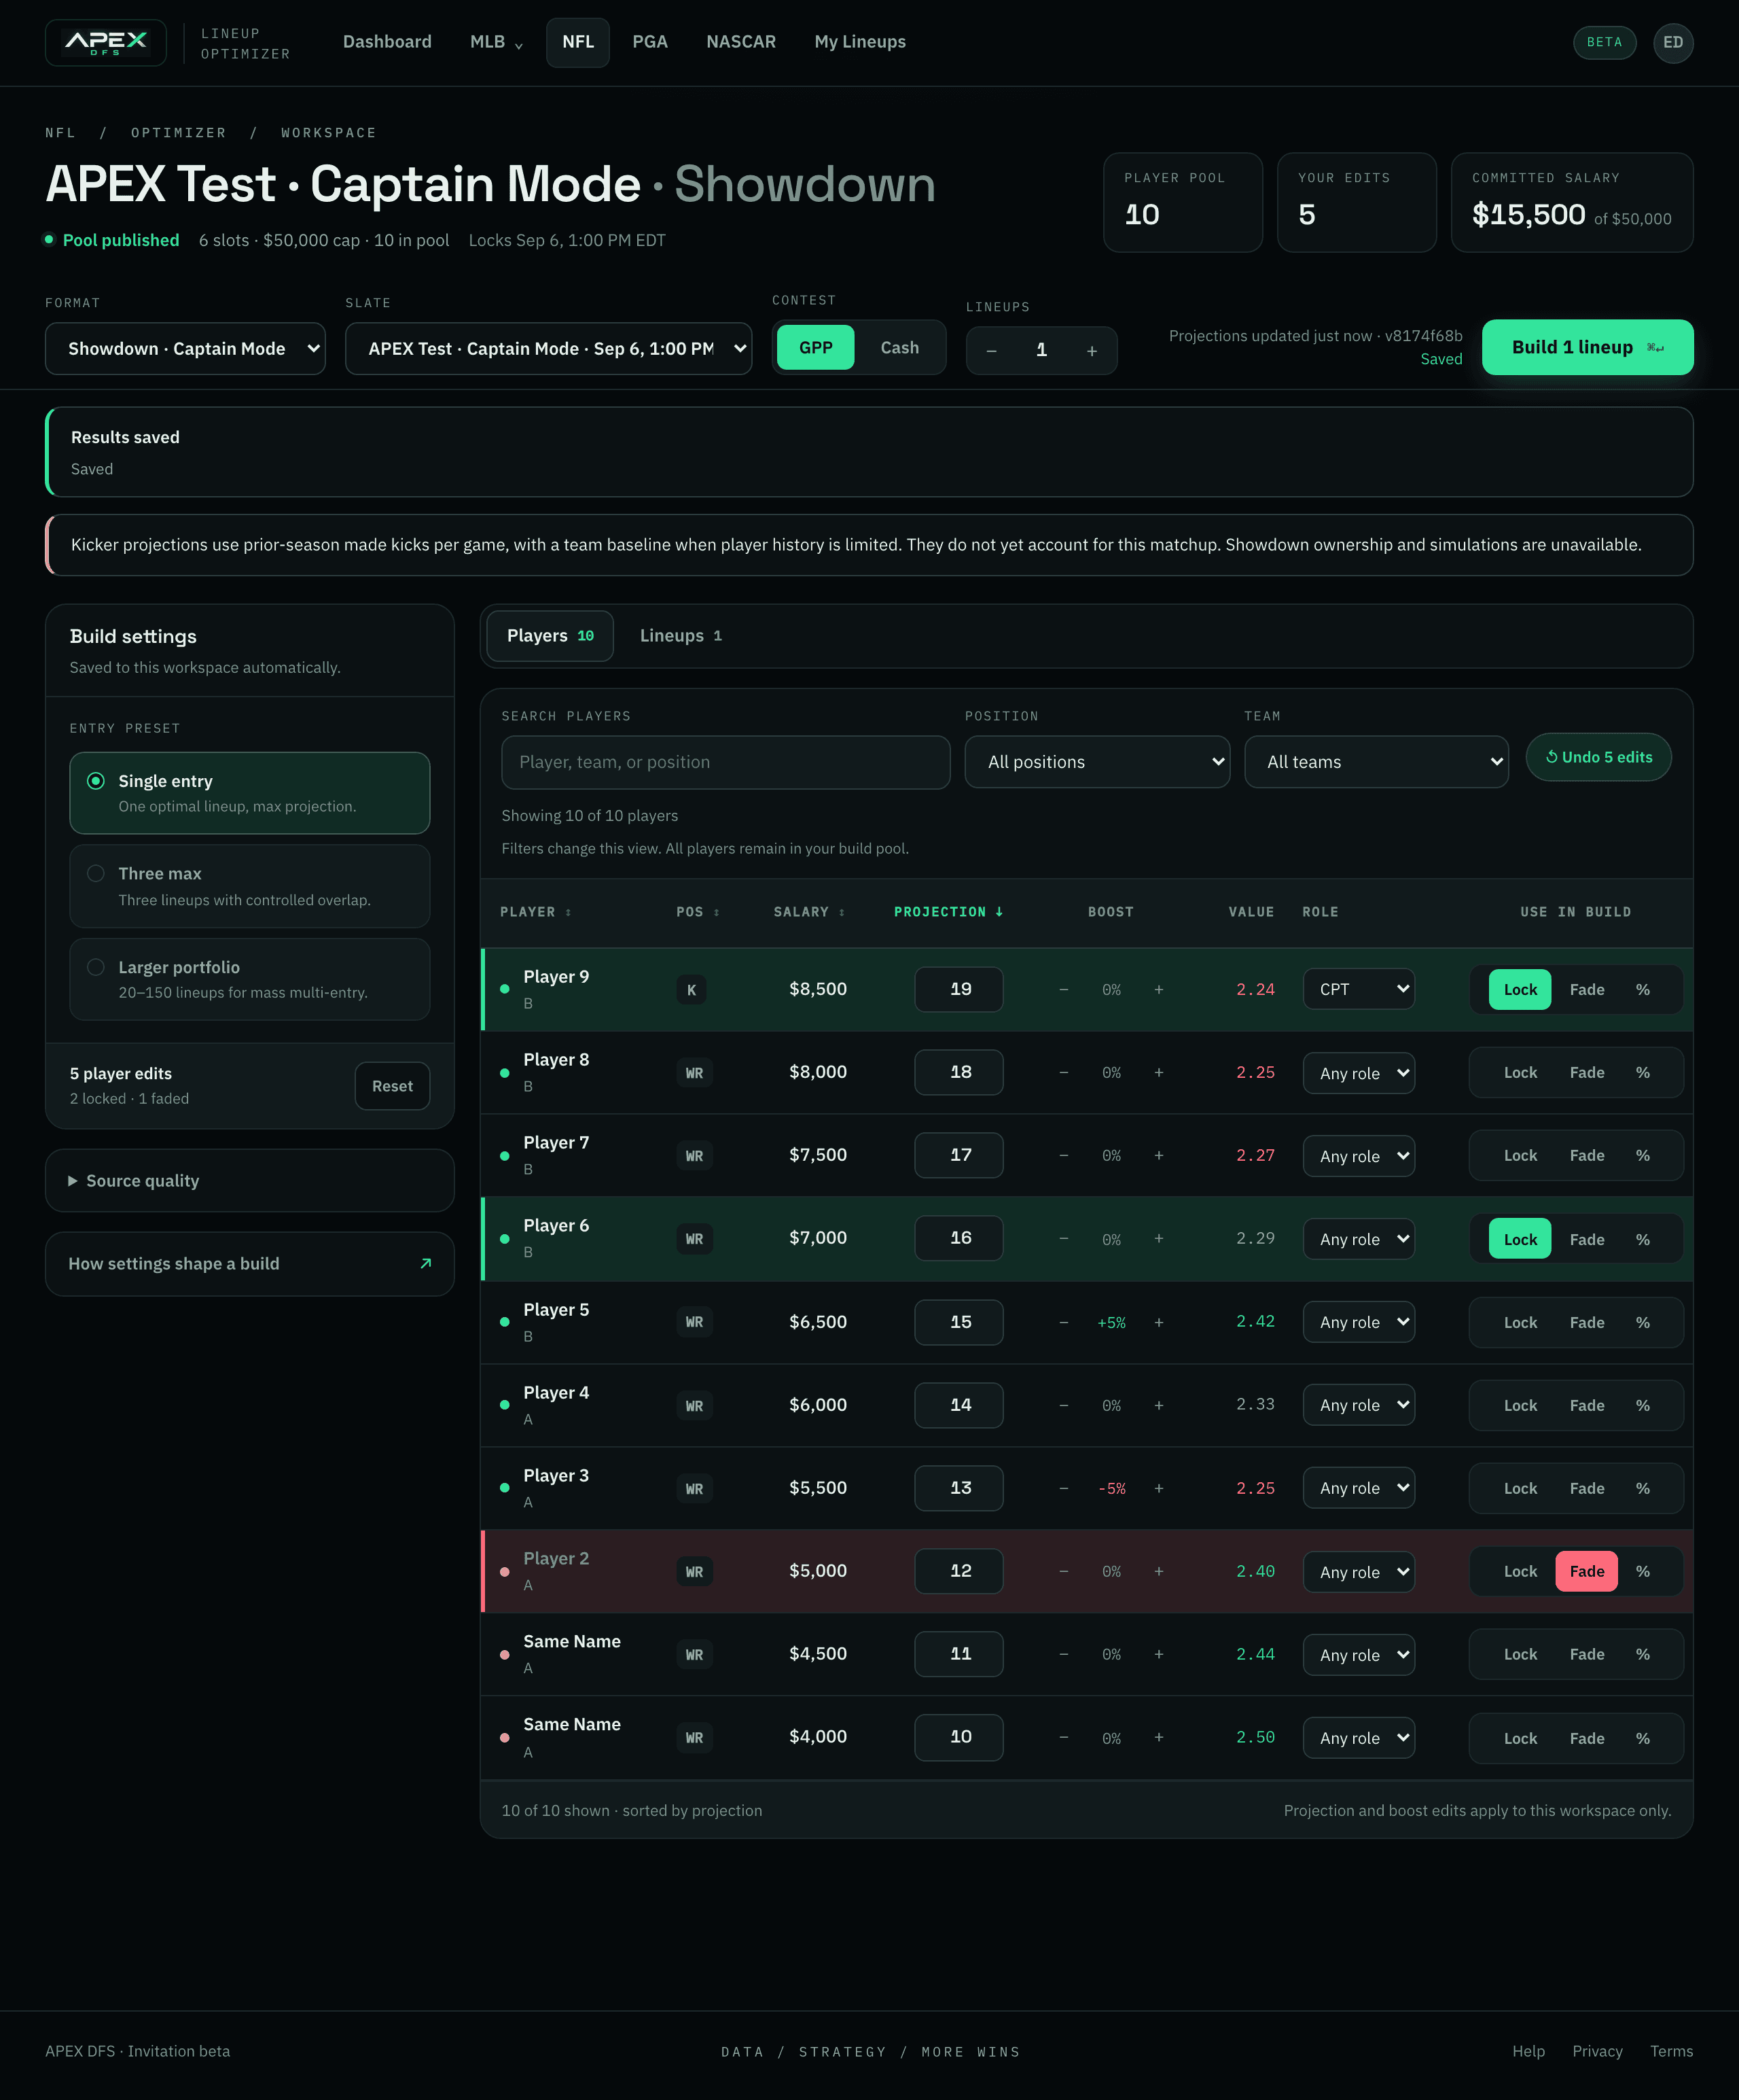
Task: Open the Terms footer link
Action: pos(1671,2051)
